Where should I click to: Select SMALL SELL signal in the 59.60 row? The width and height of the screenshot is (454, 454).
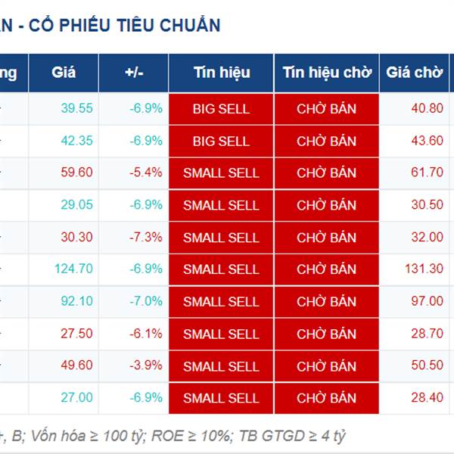221,173
